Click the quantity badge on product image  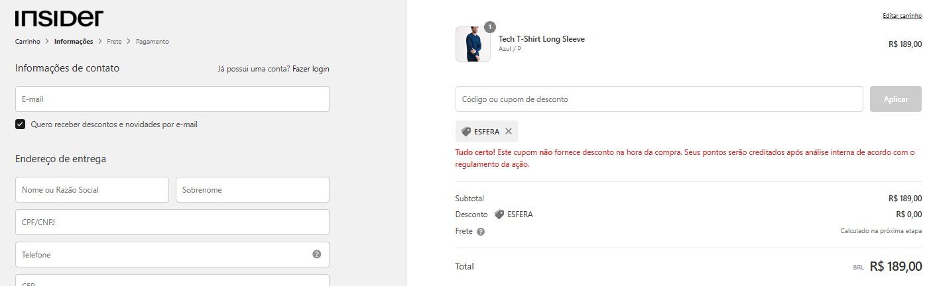point(490,27)
